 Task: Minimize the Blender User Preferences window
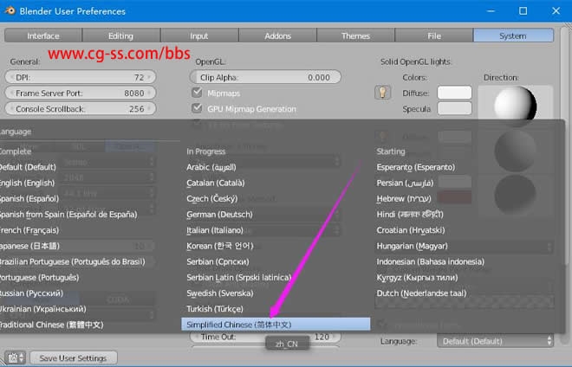click(484, 11)
